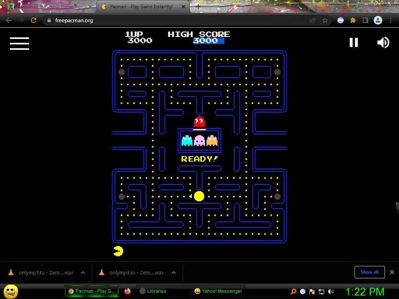Click the white round tray icon
Image resolution: width=399 pixels, height=299 pixels.
pos(302,292)
